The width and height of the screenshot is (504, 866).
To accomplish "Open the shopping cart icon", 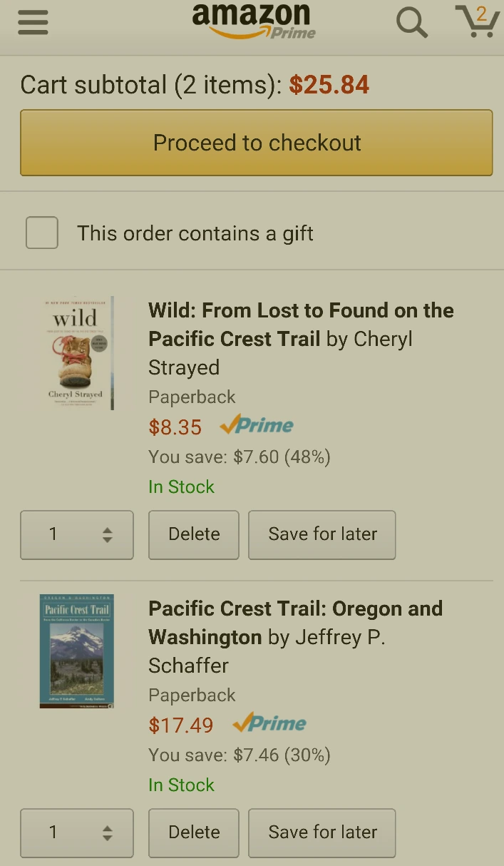I will 477,21.
